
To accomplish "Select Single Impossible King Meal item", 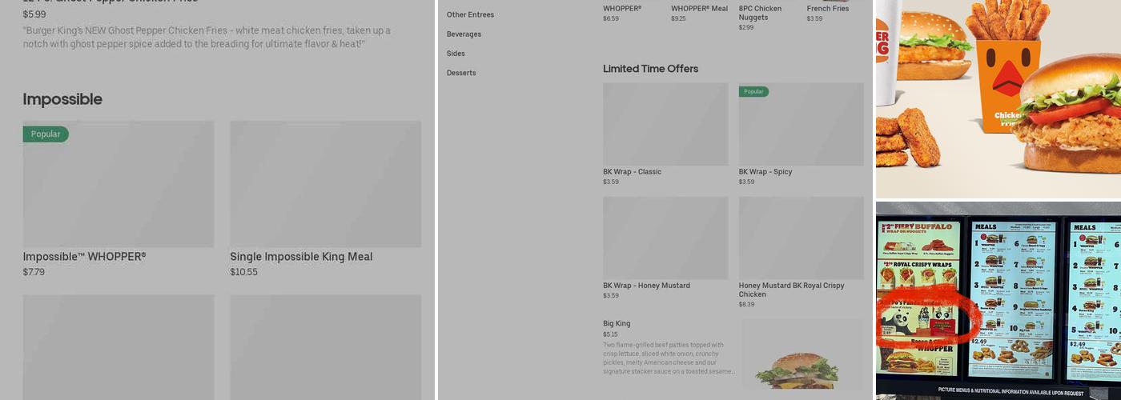I will [301, 257].
